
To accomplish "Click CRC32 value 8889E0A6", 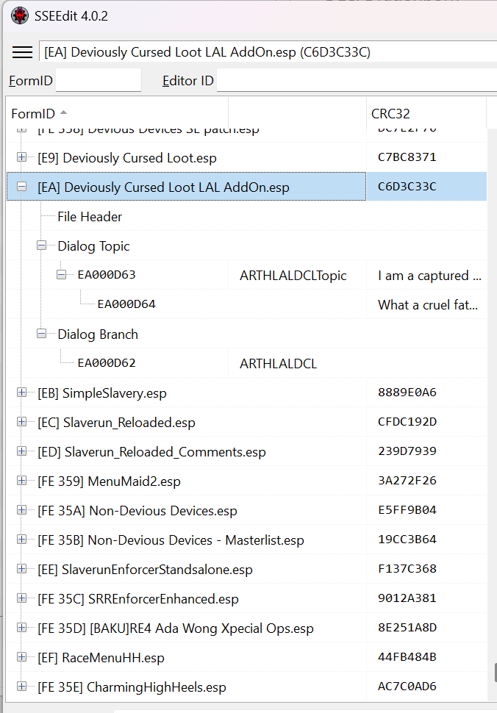I will coord(407,392).
